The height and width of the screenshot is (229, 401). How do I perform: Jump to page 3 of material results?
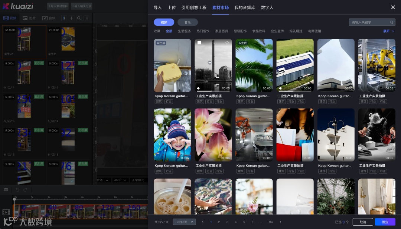click(227, 222)
